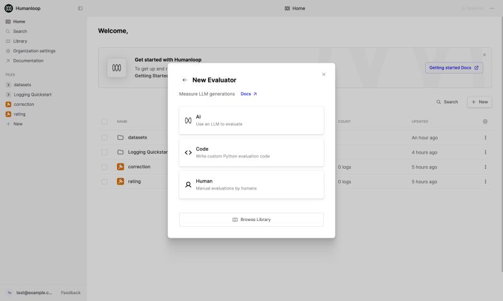The width and height of the screenshot is (503, 301).
Task: Open more options for Logging Quickstart row
Action: [x=485, y=152]
